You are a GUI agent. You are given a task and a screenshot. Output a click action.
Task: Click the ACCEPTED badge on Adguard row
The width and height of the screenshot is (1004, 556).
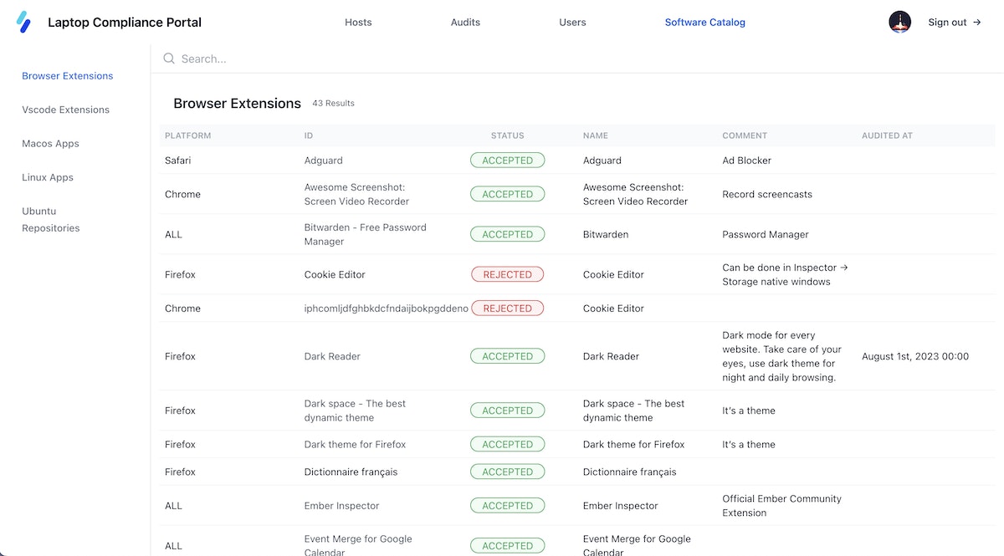[x=507, y=161]
